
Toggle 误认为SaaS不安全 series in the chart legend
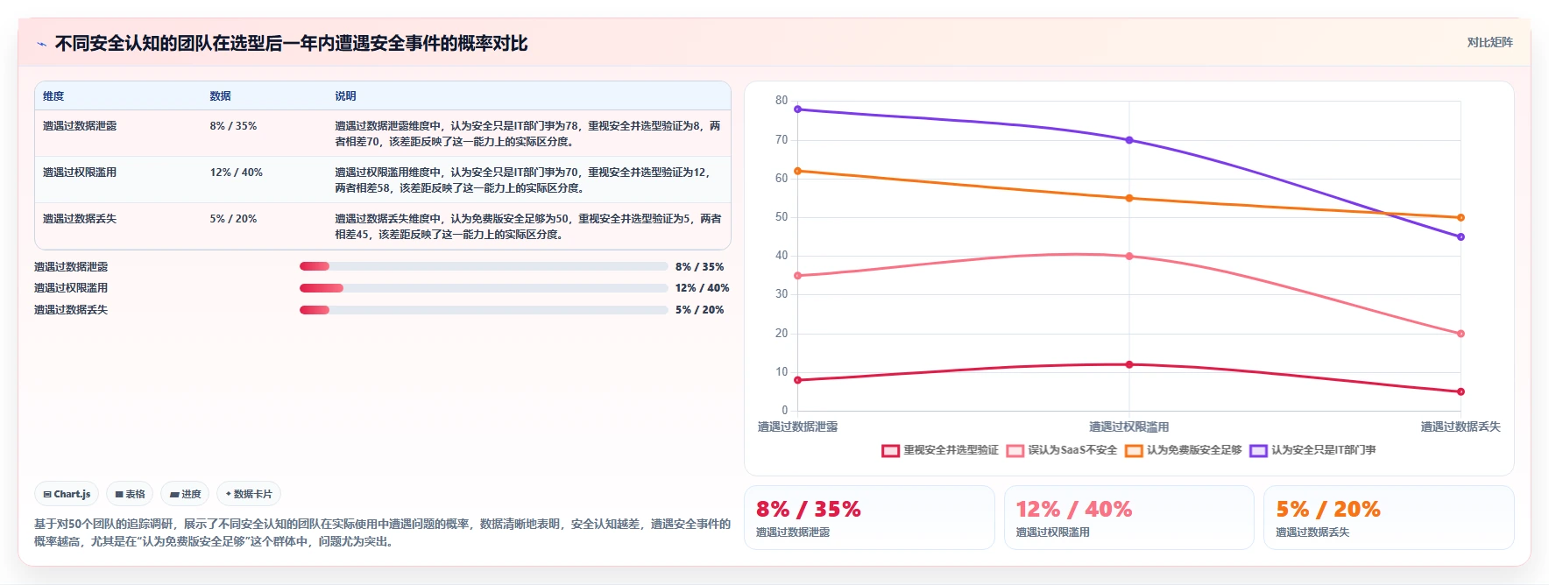coord(1062,450)
